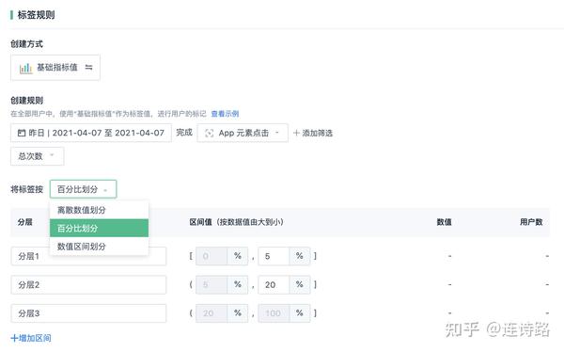
Task: Click the plus icon of 添加筛选
Action: click(x=296, y=133)
